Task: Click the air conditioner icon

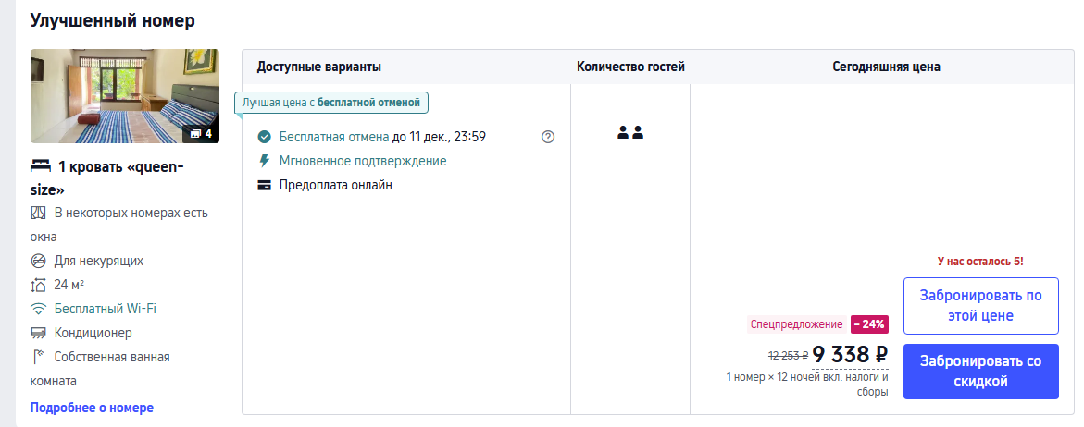Action: (x=38, y=333)
